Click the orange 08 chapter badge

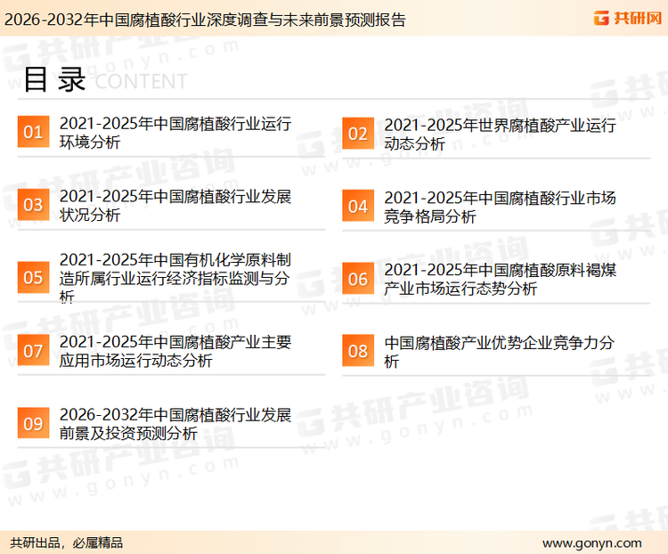pyautogui.click(x=358, y=351)
